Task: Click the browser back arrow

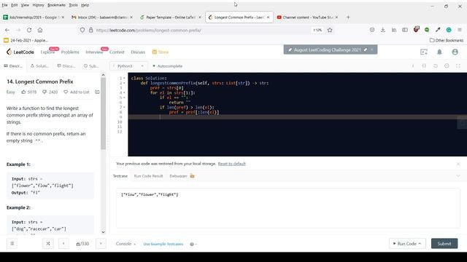Action: coord(7,30)
